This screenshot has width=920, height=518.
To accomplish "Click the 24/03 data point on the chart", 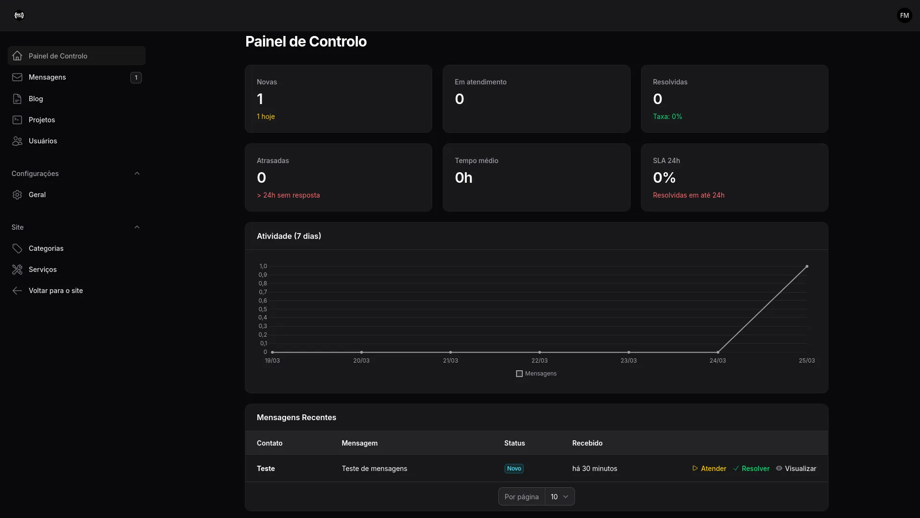I will coord(718,352).
